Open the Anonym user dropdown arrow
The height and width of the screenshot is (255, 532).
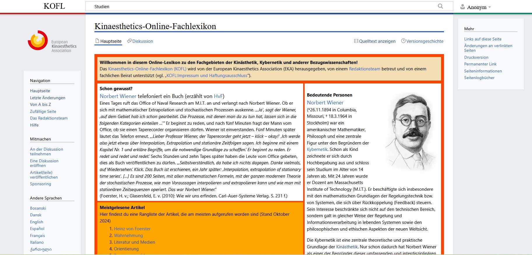click(x=489, y=7)
